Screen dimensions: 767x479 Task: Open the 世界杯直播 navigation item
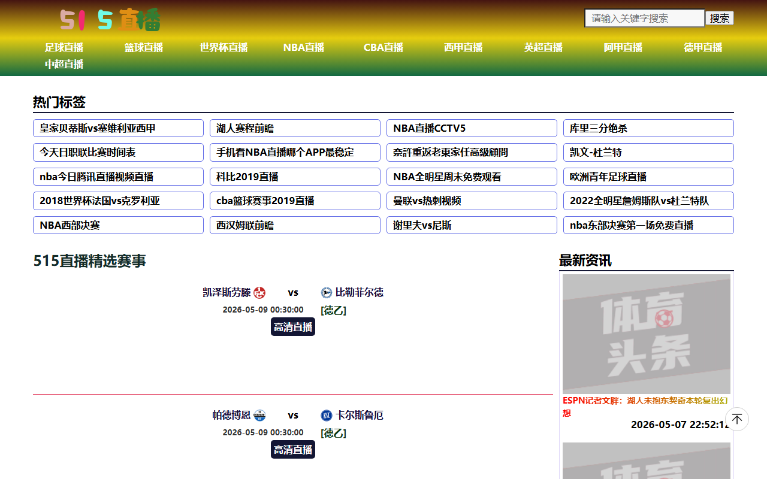pyautogui.click(x=224, y=47)
